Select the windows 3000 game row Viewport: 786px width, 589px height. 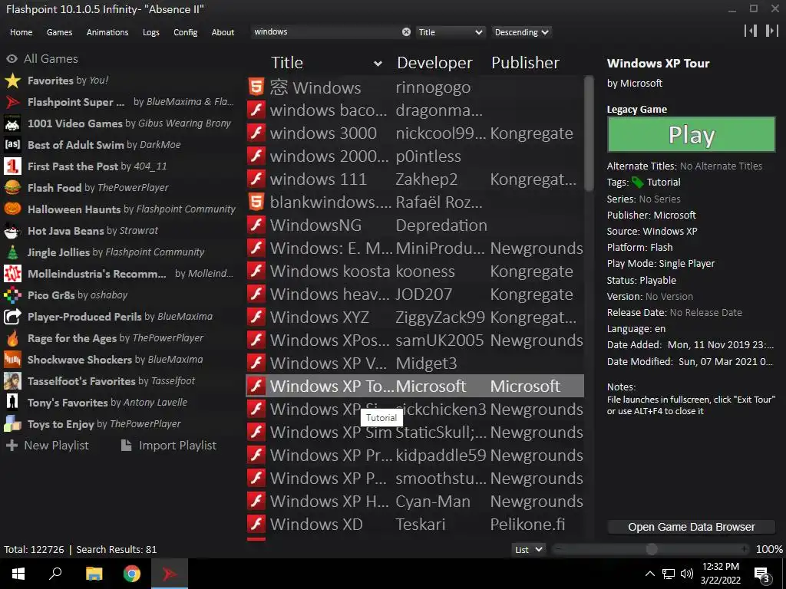(x=414, y=133)
